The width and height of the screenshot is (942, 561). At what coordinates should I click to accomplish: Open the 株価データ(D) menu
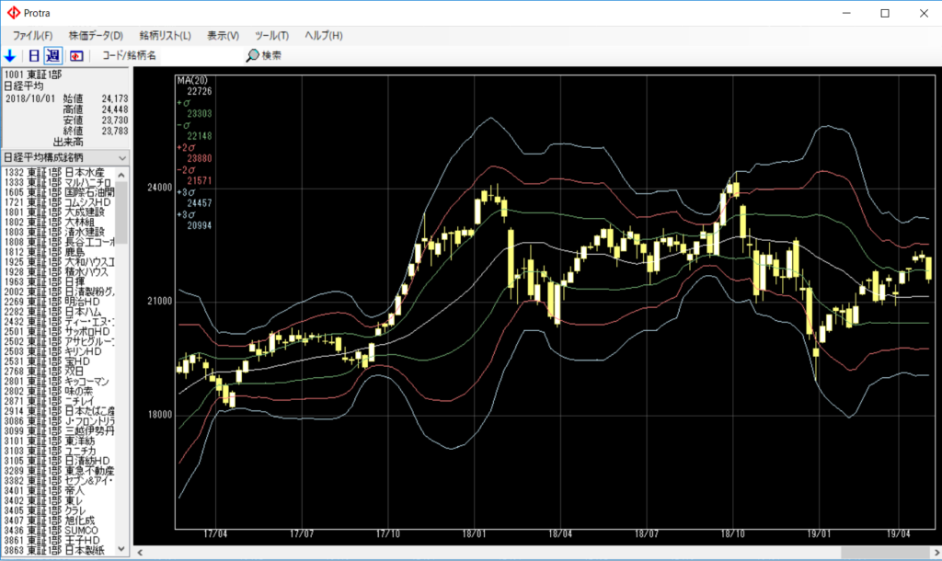(x=96, y=35)
